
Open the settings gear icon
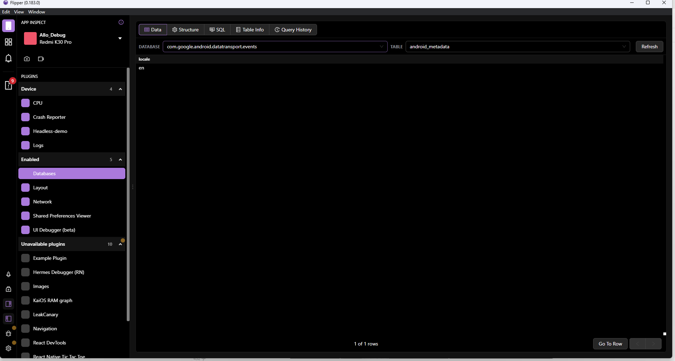(8, 348)
